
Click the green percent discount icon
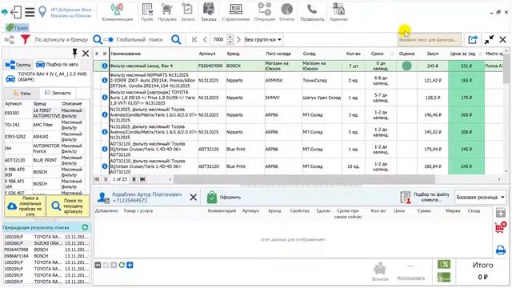coord(444,264)
